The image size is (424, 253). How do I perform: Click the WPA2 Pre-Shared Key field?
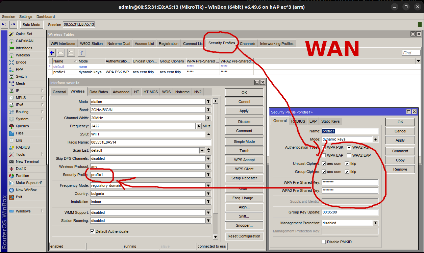(349, 191)
